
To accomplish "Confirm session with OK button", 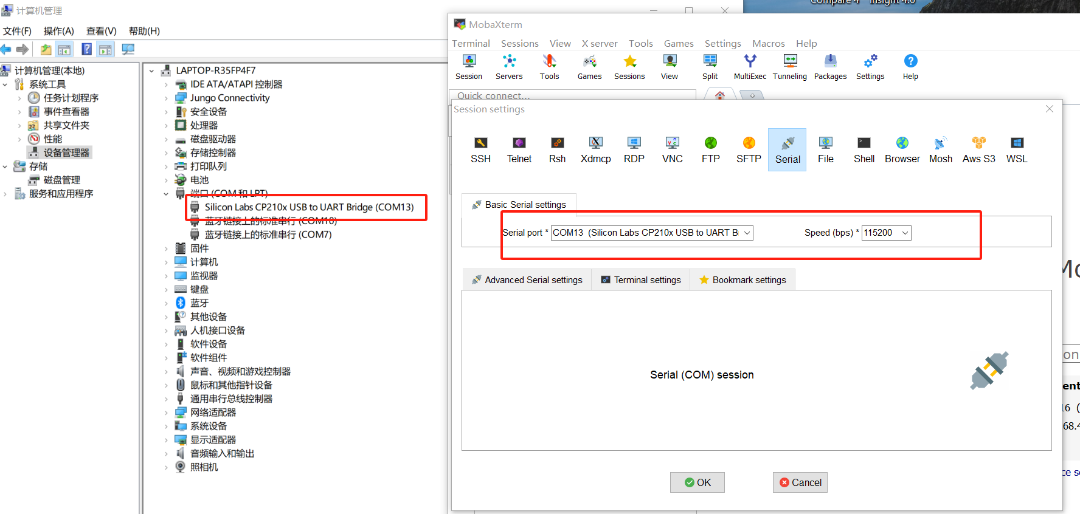I will pos(697,482).
